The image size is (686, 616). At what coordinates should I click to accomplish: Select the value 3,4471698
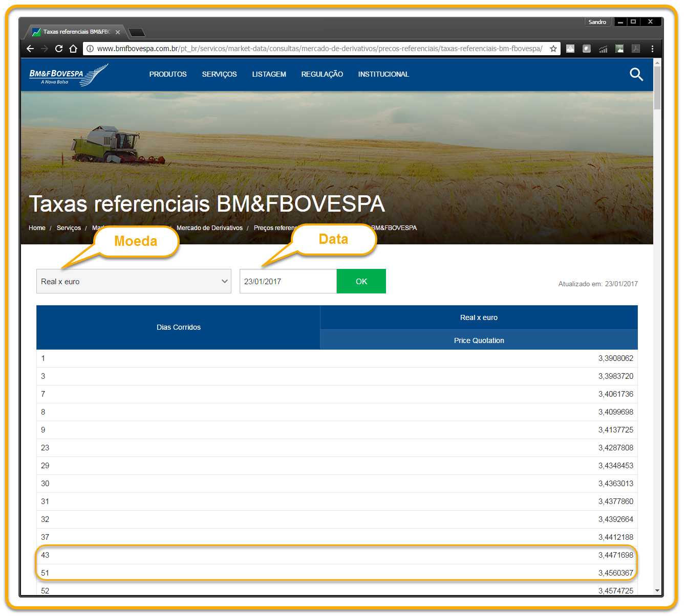pos(616,555)
